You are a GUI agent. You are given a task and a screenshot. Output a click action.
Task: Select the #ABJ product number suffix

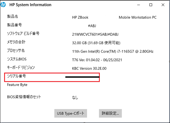click(92, 26)
